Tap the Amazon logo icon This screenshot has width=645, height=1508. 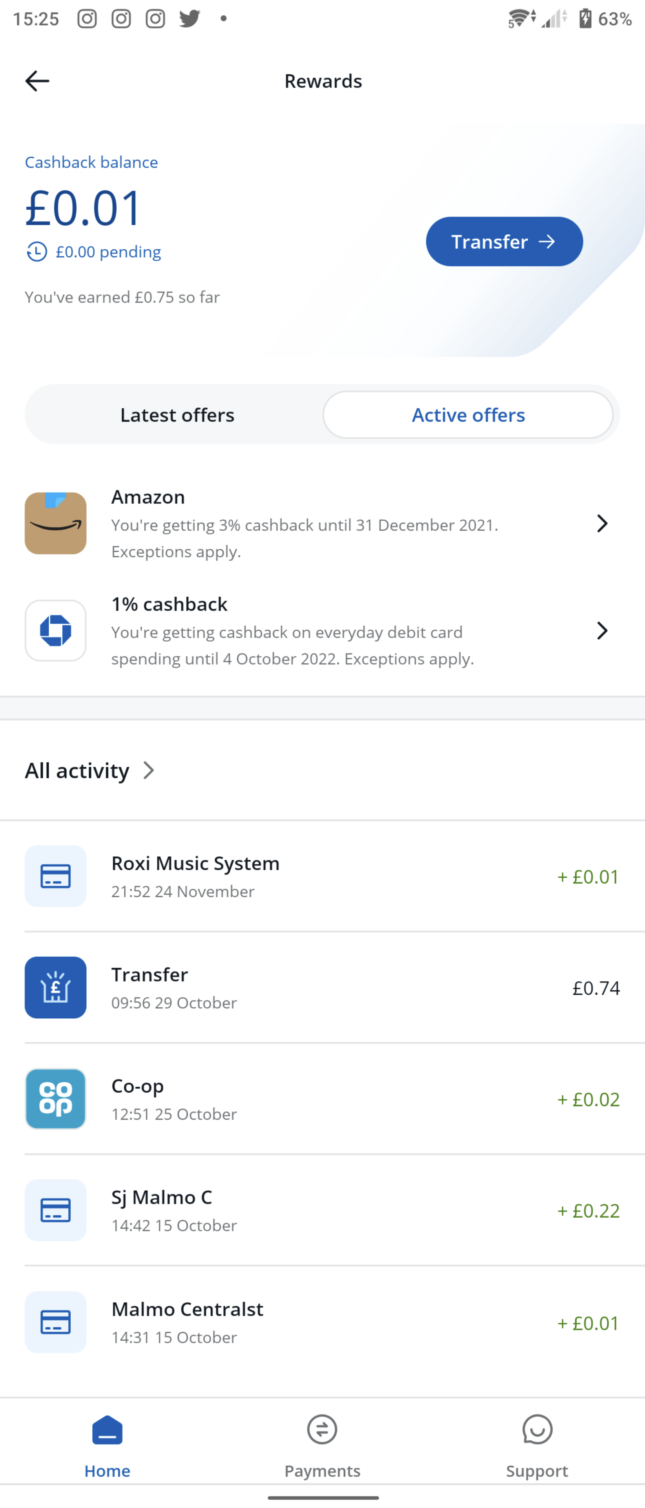click(x=56, y=523)
